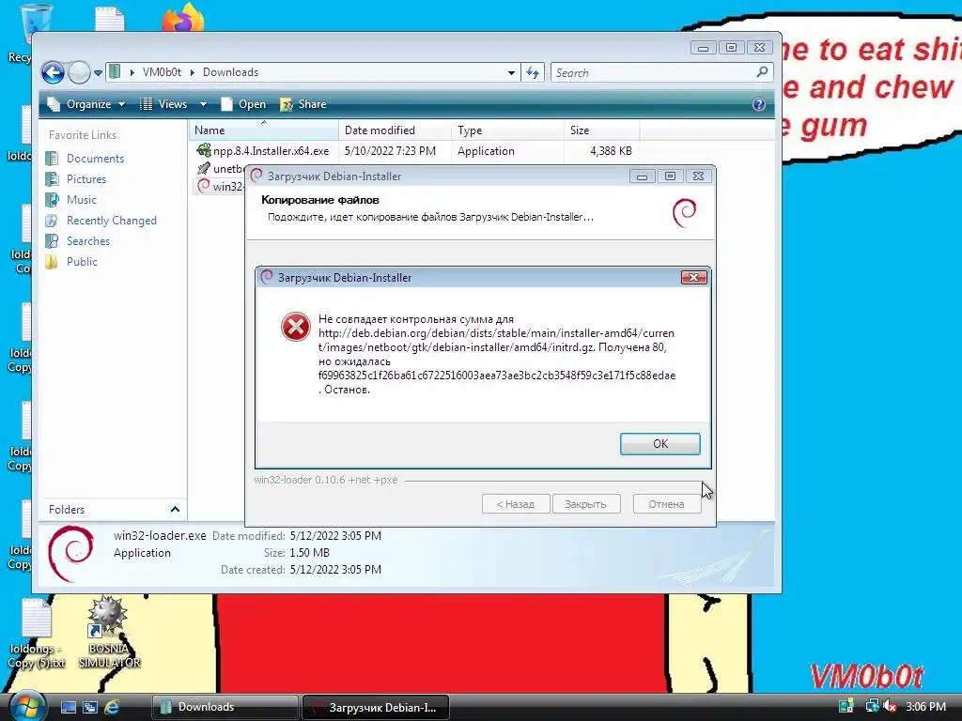The height and width of the screenshot is (721, 962).
Task: Open Public favorite link
Action: click(82, 262)
